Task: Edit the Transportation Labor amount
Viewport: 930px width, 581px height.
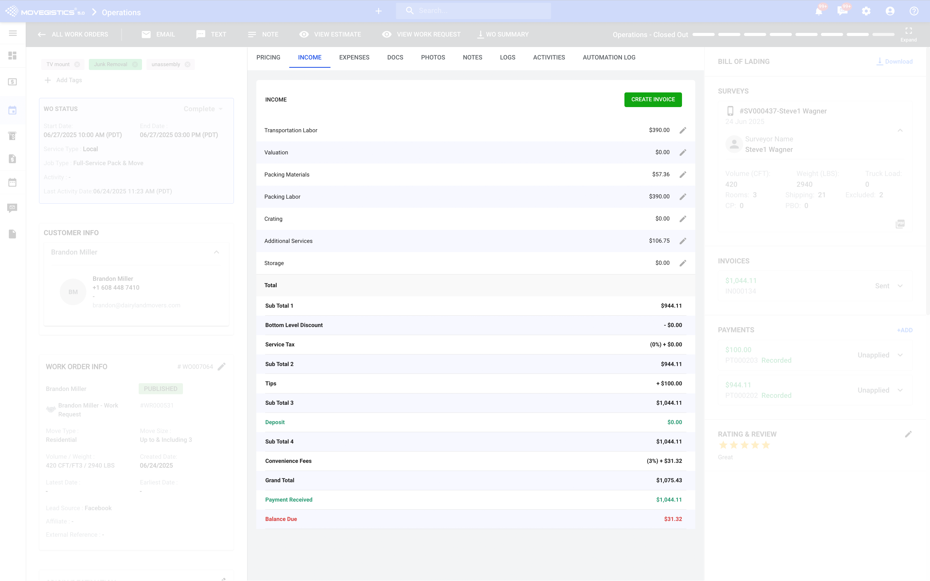Action: (x=683, y=130)
